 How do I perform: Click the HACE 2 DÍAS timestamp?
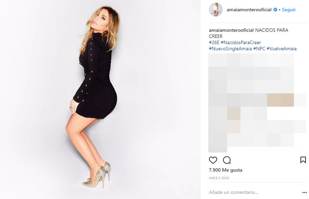pyautogui.click(x=219, y=178)
